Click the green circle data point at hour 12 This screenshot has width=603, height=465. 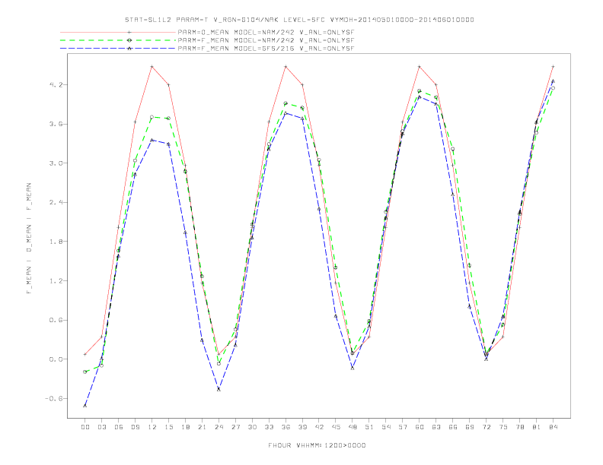tap(152, 117)
